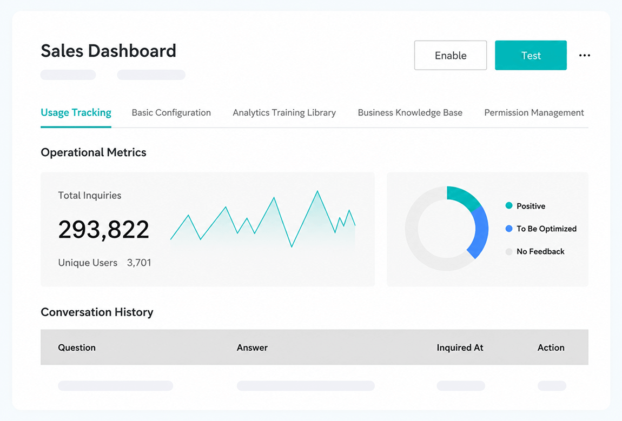Click the Enable button
622x421 pixels.
point(450,55)
